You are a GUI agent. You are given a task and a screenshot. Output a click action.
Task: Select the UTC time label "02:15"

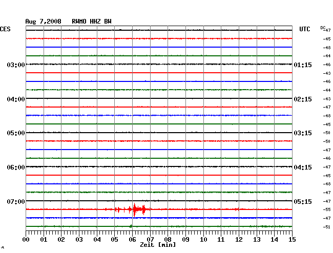pos(303,99)
